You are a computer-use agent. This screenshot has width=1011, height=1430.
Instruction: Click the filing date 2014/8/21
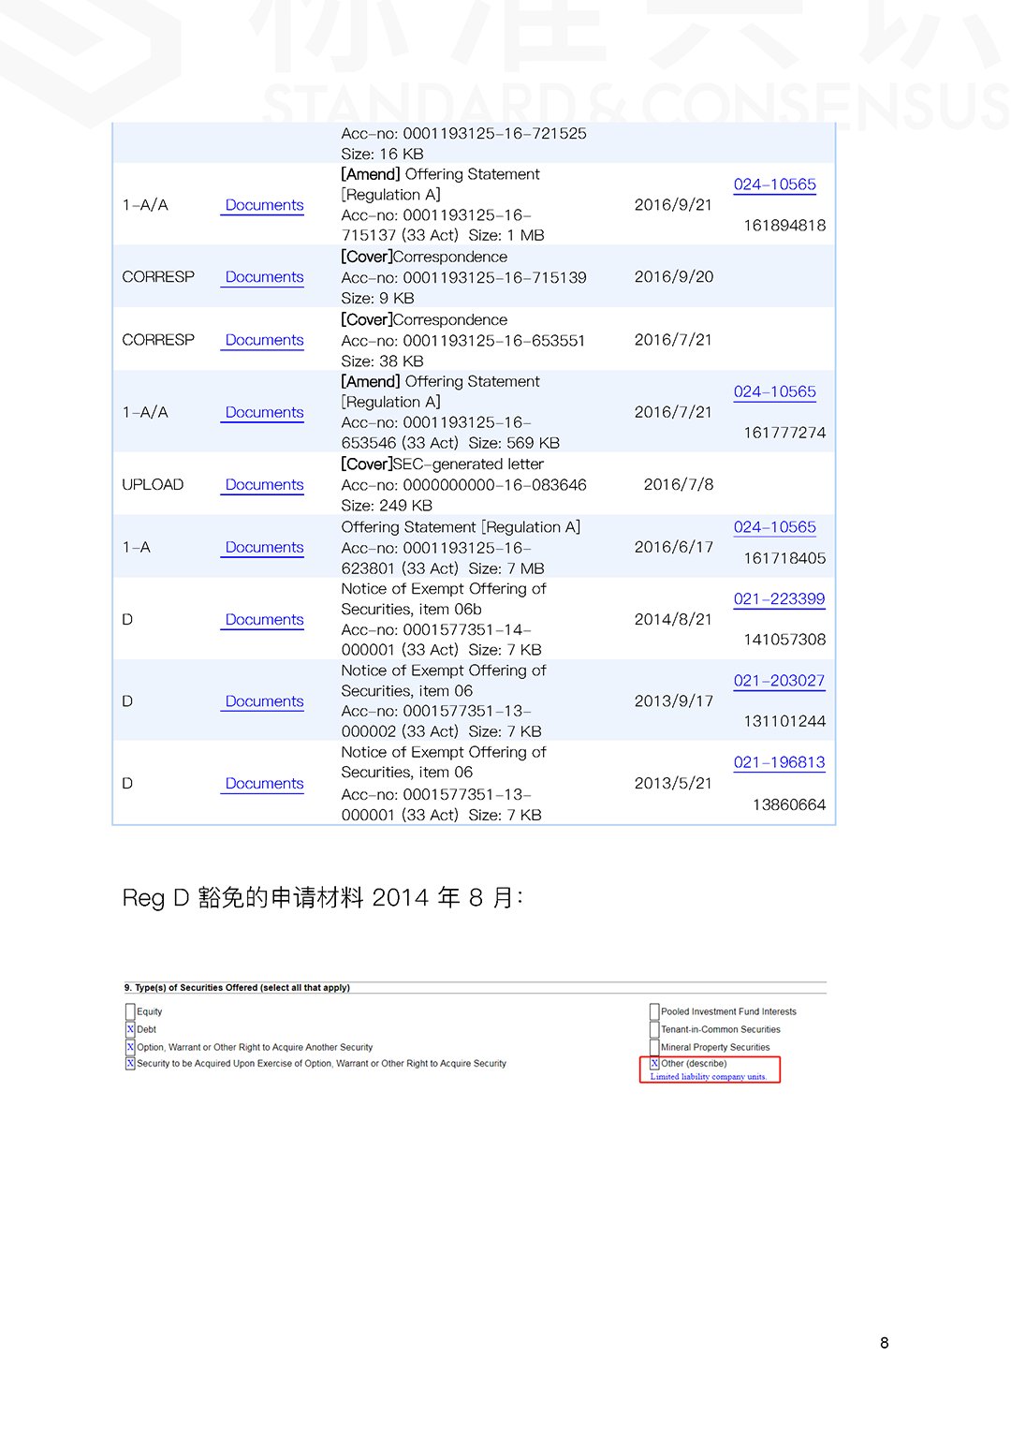(674, 620)
